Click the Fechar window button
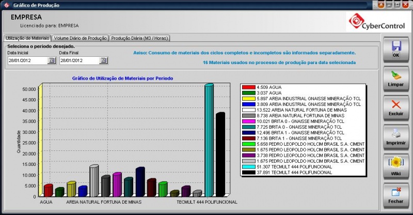 coord(396,196)
